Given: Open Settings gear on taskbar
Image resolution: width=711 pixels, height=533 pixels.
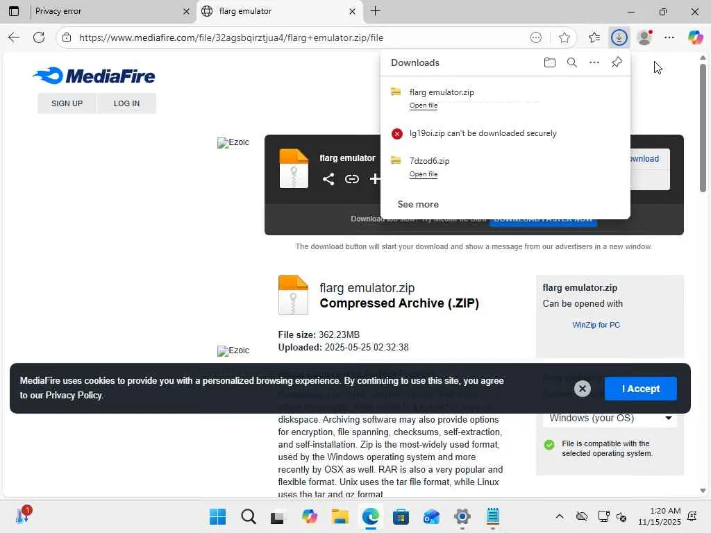Looking at the screenshot, I should click(x=462, y=516).
